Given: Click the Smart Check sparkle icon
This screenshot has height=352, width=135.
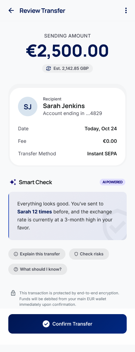Looking at the screenshot, I should [13, 182].
